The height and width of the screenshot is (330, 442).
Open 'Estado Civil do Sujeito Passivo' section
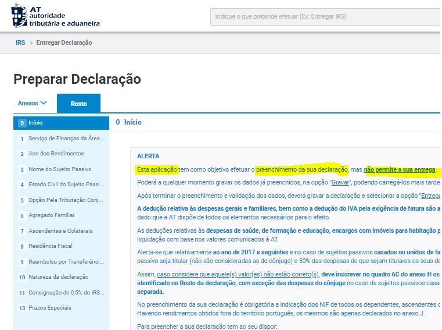click(x=61, y=184)
